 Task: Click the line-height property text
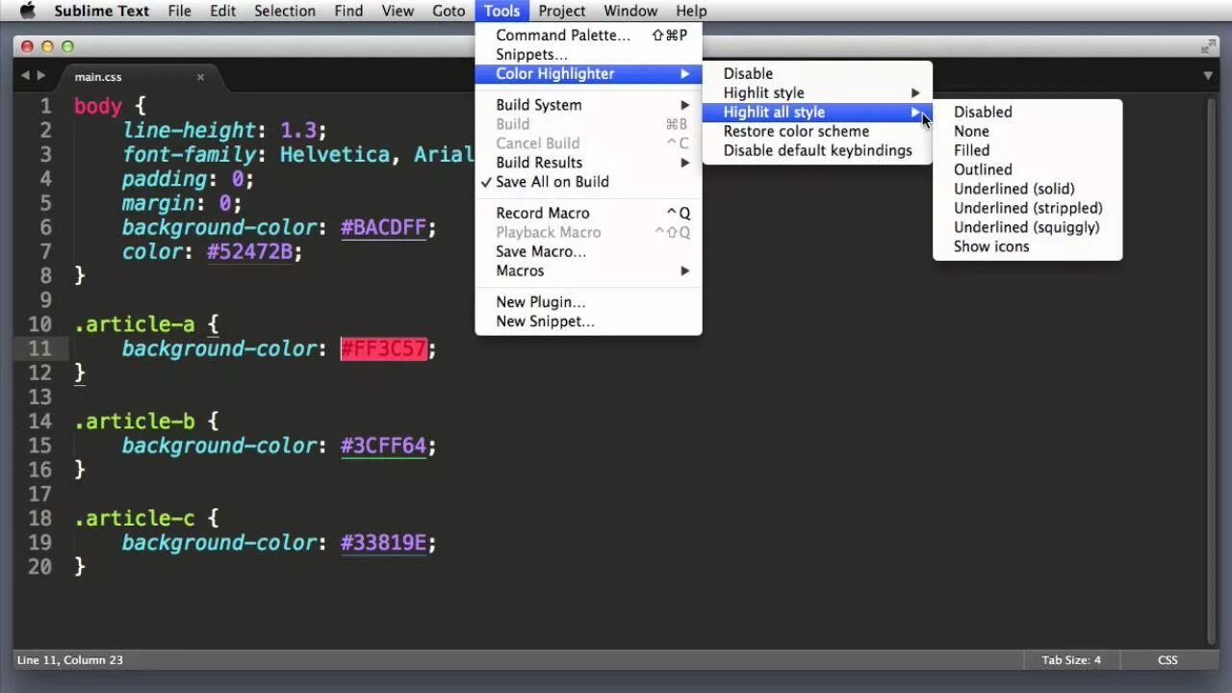[189, 131]
